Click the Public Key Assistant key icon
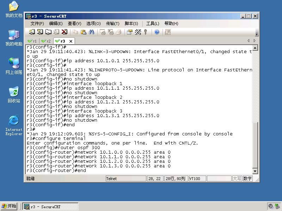This screenshot has height=211, width=282. pyautogui.click(x=146, y=32)
